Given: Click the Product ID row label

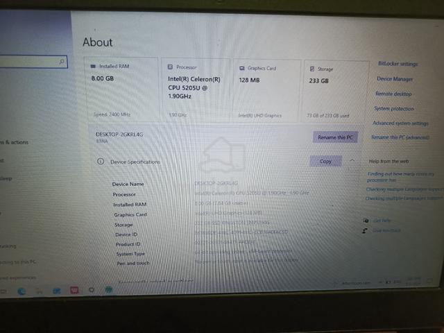Looking at the screenshot, I should pos(128,244).
